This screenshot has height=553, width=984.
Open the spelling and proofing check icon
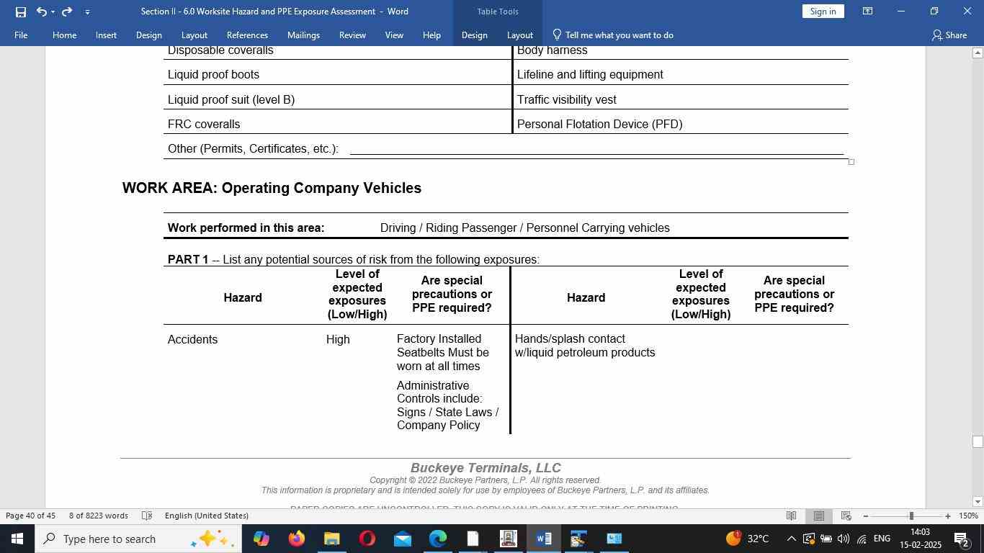[x=147, y=516]
